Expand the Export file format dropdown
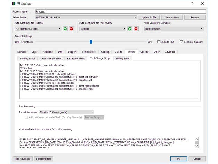 point(66,112)
